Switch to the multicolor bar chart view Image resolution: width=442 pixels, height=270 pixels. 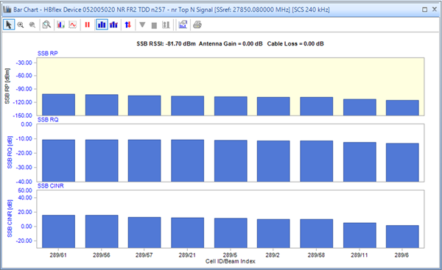click(60, 25)
